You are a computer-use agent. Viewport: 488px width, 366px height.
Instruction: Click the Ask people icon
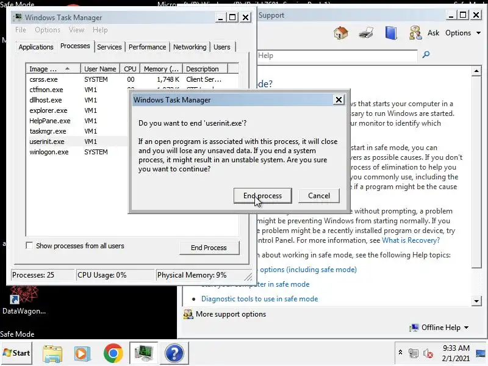(x=415, y=33)
